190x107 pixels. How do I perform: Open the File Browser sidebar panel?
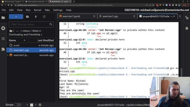pos(3,18)
